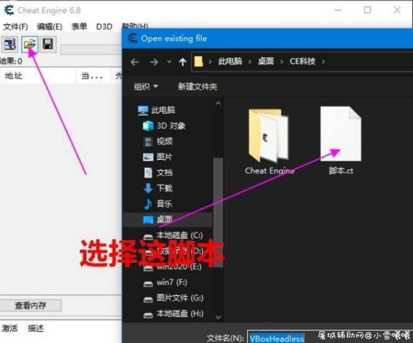Click the 新建文件夹 button
Viewport: 413px width, 343px height.
(197, 86)
